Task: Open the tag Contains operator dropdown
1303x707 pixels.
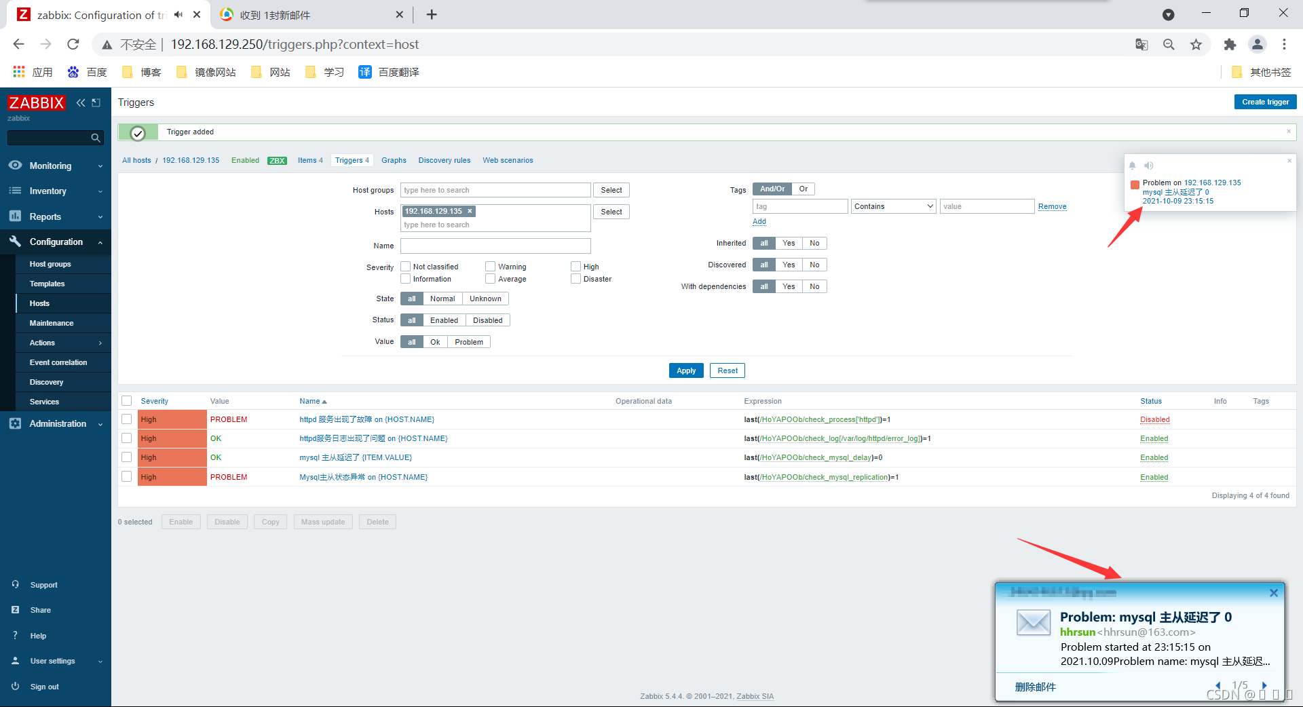Action: 894,206
